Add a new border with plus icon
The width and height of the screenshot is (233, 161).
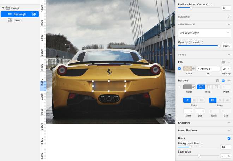[x=229, y=81]
